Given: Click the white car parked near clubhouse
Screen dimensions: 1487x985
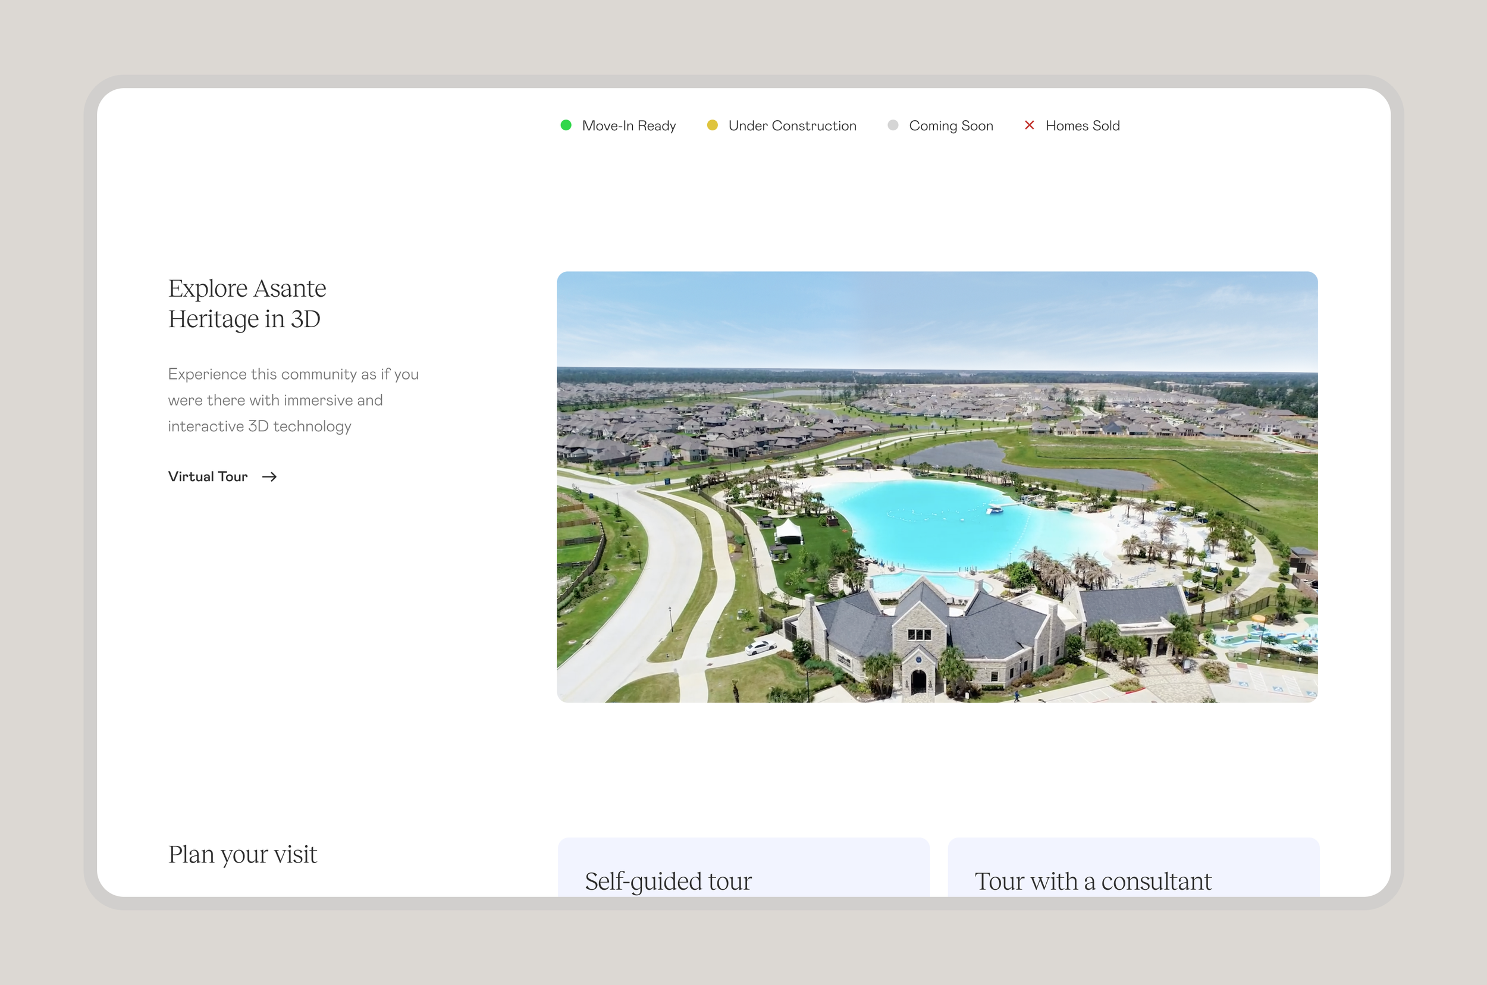Looking at the screenshot, I should 761,647.
